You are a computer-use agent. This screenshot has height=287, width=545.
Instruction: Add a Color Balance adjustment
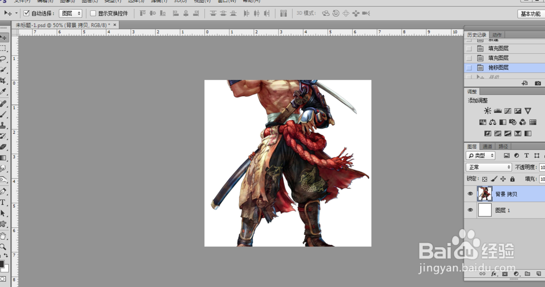(x=493, y=122)
